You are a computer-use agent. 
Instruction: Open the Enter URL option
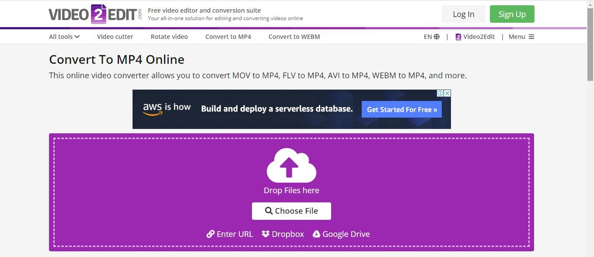tap(230, 234)
